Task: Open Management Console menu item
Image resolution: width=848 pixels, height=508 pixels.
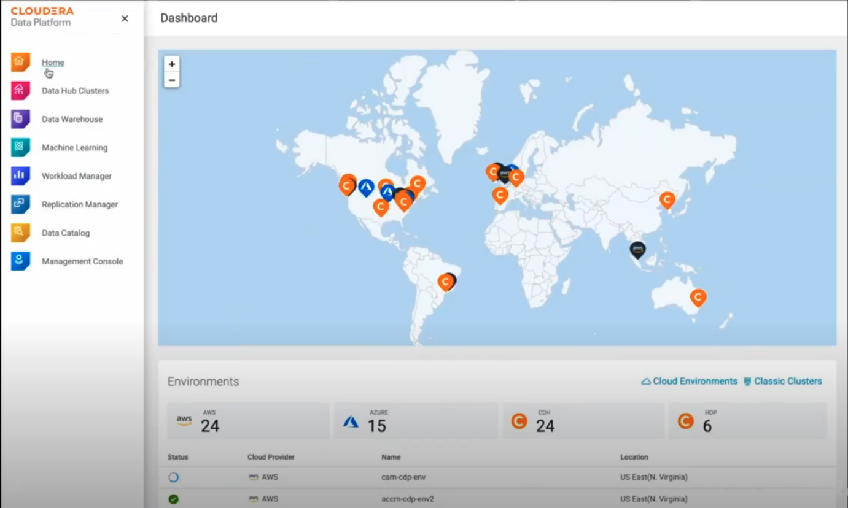Action: click(82, 261)
